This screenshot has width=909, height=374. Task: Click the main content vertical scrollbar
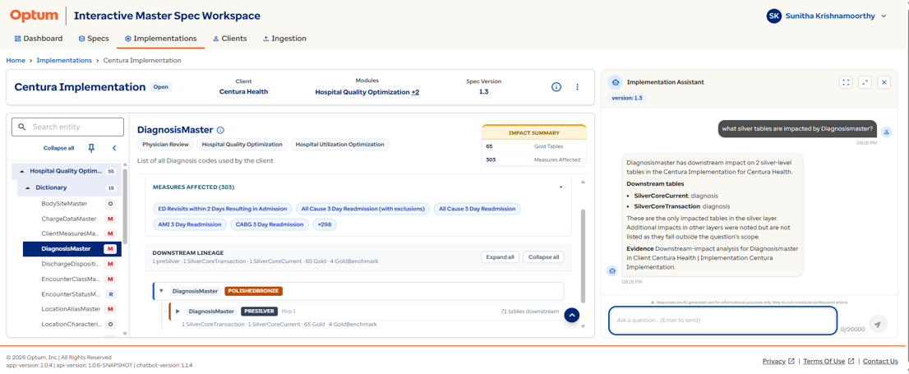(584, 255)
